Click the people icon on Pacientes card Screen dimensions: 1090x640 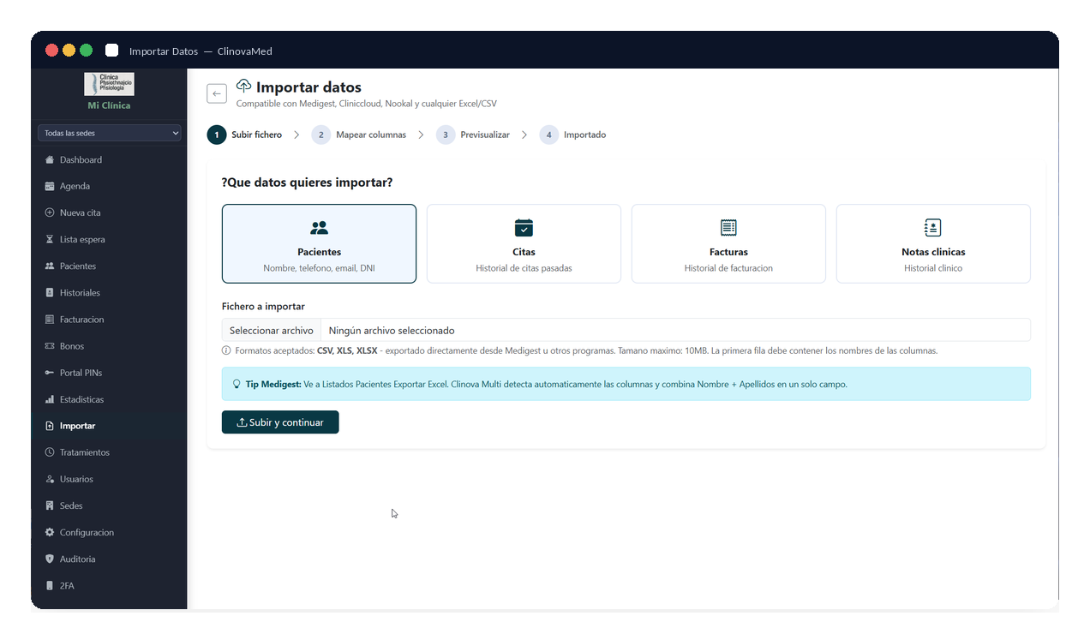tap(319, 228)
